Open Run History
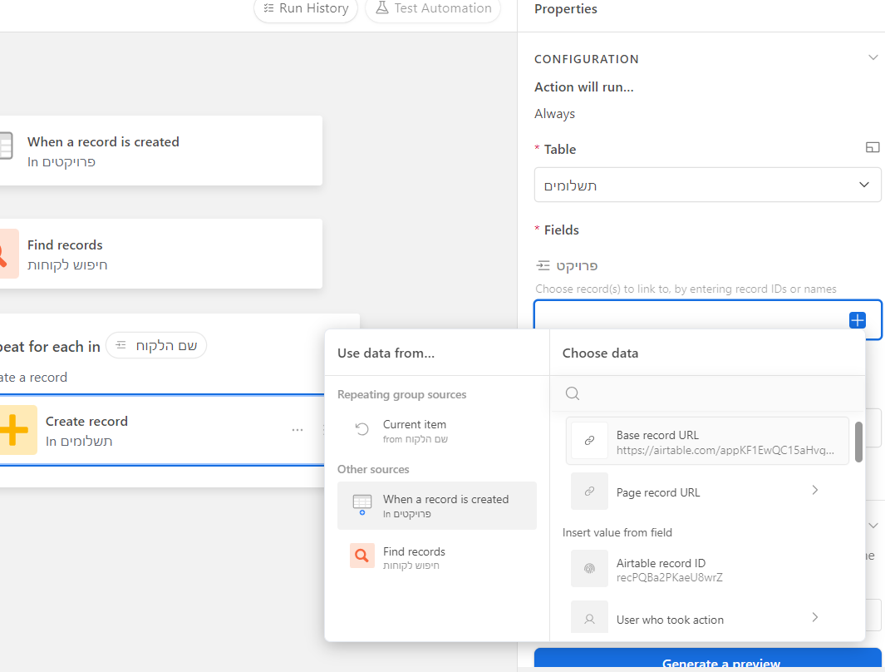The image size is (885, 672). (x=306, y=9)
